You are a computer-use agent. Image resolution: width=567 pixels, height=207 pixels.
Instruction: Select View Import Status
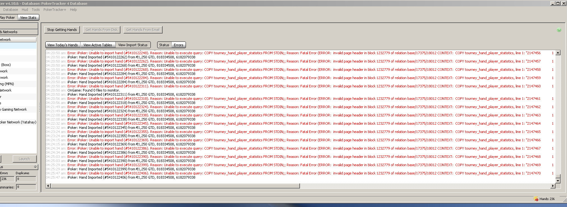(x=133, y=45)
